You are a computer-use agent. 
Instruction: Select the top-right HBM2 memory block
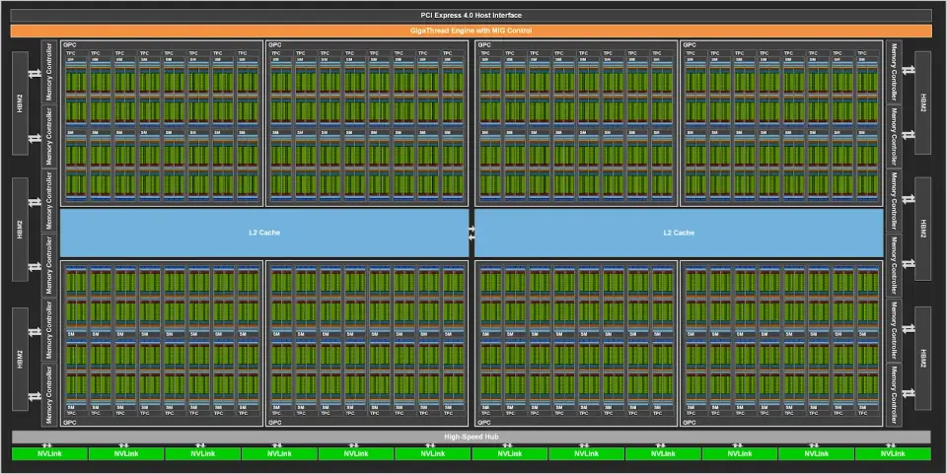click(923, 103)
